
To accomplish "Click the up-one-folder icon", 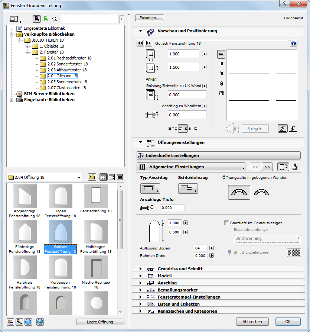I will pyautogui.click(x=92, y=177).
